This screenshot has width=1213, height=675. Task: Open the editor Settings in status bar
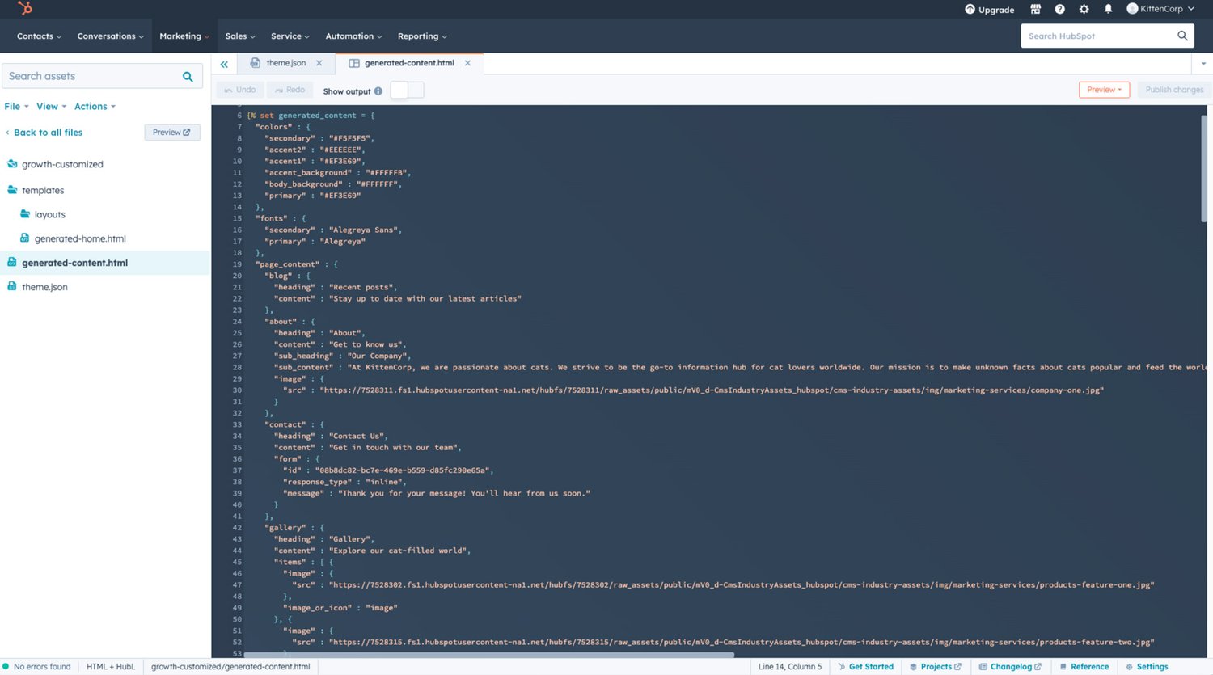pyautogui.click(x=1147, y=667)
